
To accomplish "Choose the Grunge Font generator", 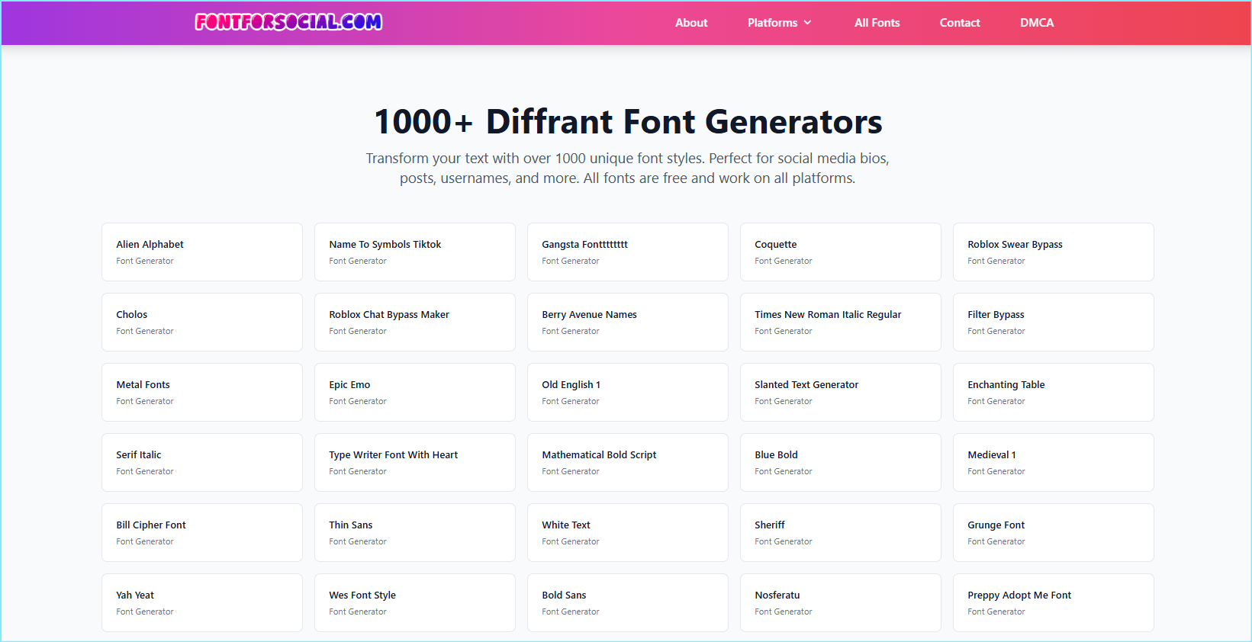I will coord(1053,532).
